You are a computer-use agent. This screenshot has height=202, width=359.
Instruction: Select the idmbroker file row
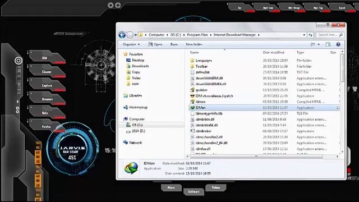264,131
